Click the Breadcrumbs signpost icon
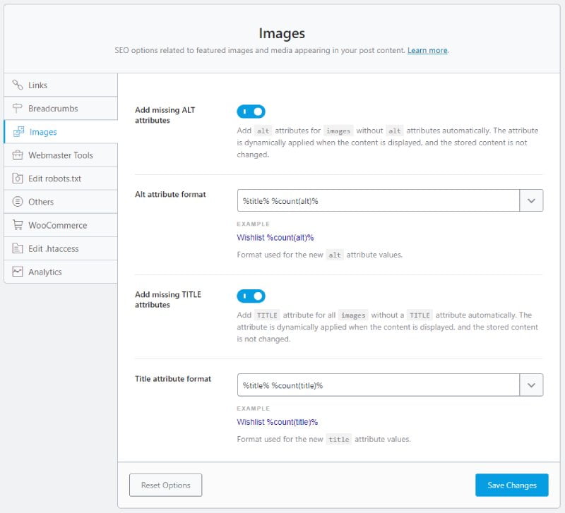565x513 pixels. 18,109
